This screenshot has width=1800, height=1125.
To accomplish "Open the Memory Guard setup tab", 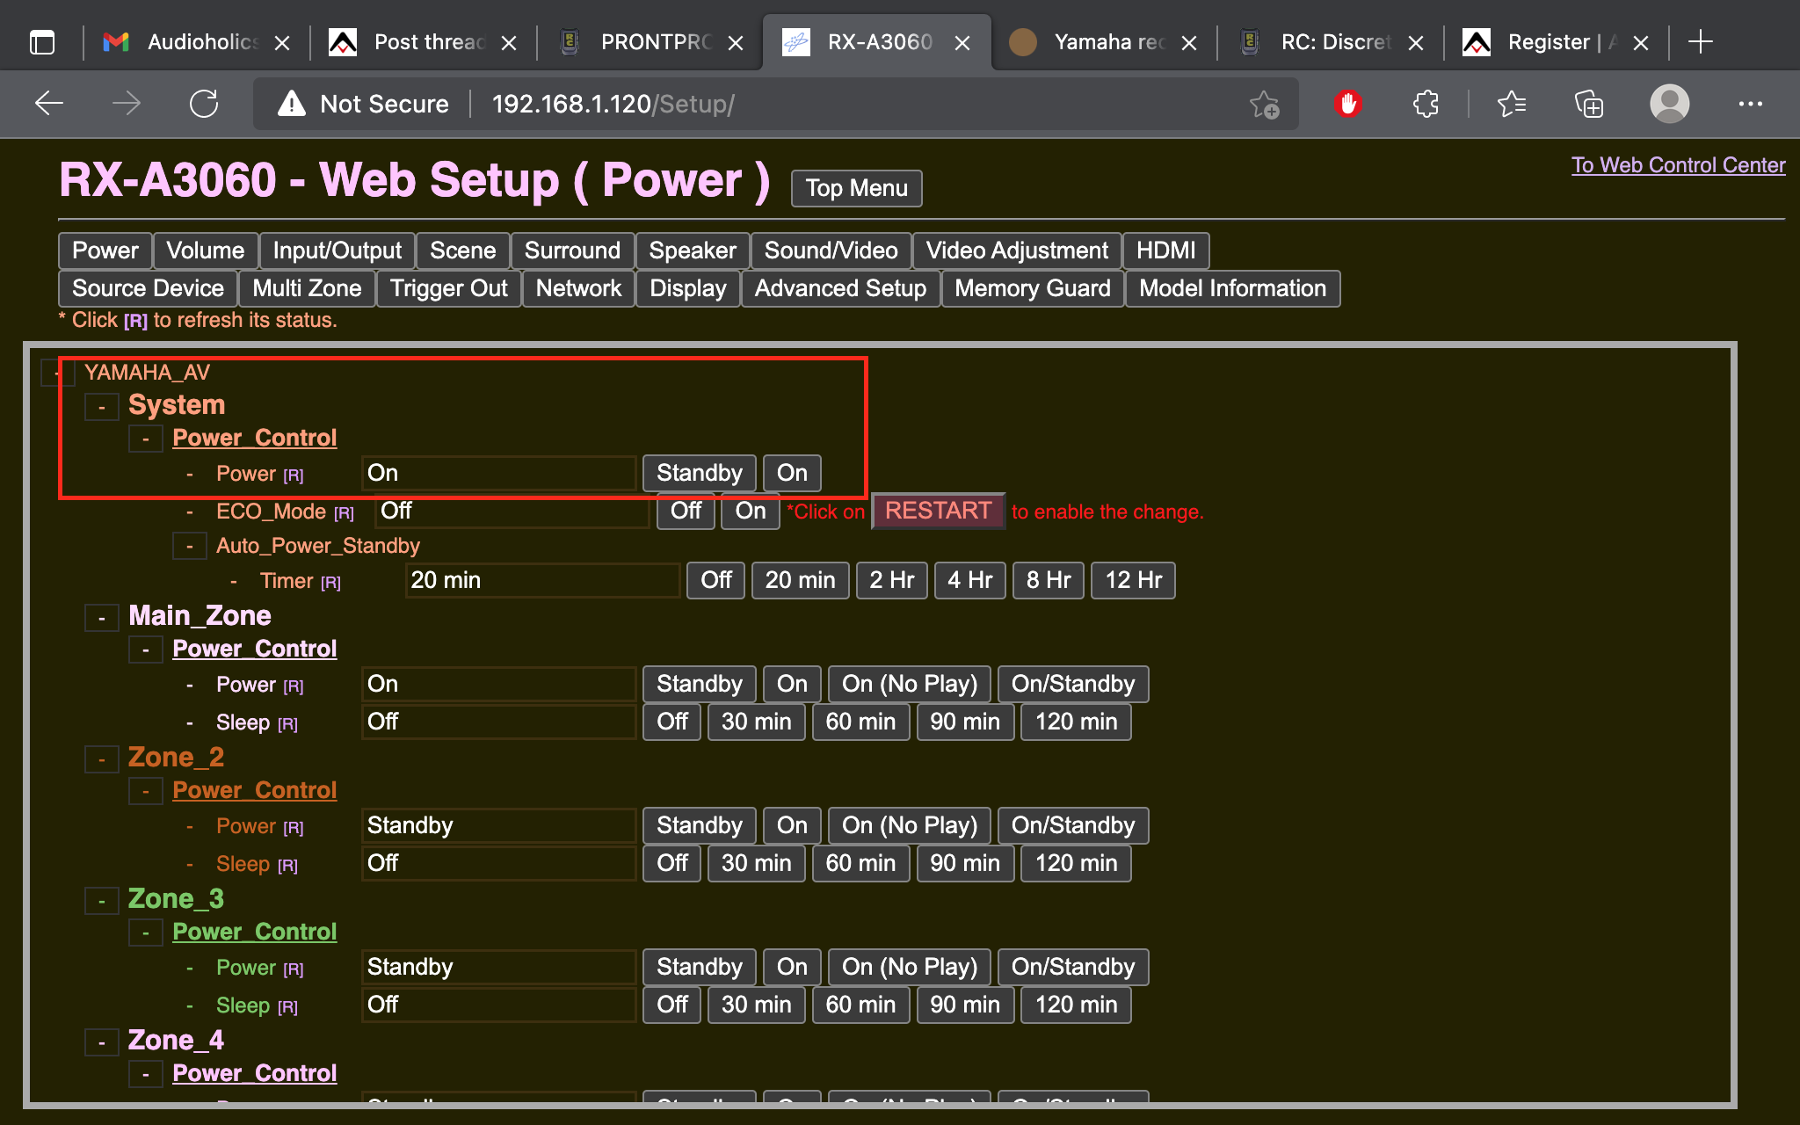I will click(1033, 288).
